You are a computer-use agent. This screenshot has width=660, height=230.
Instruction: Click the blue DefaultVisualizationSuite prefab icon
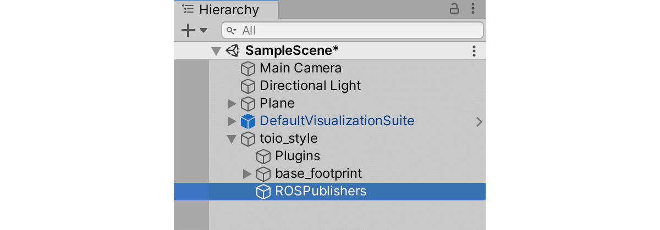pos(249,121)
